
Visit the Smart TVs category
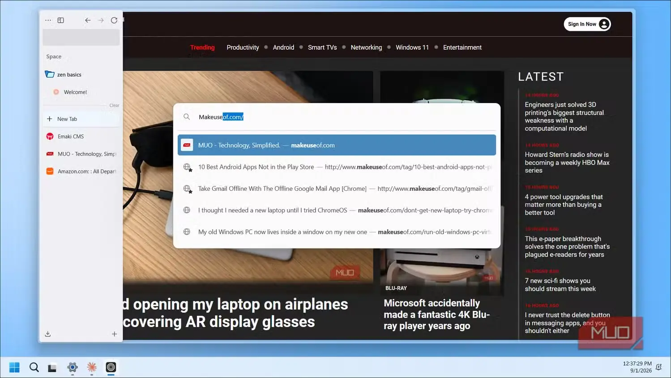click(x=322, y=47)
